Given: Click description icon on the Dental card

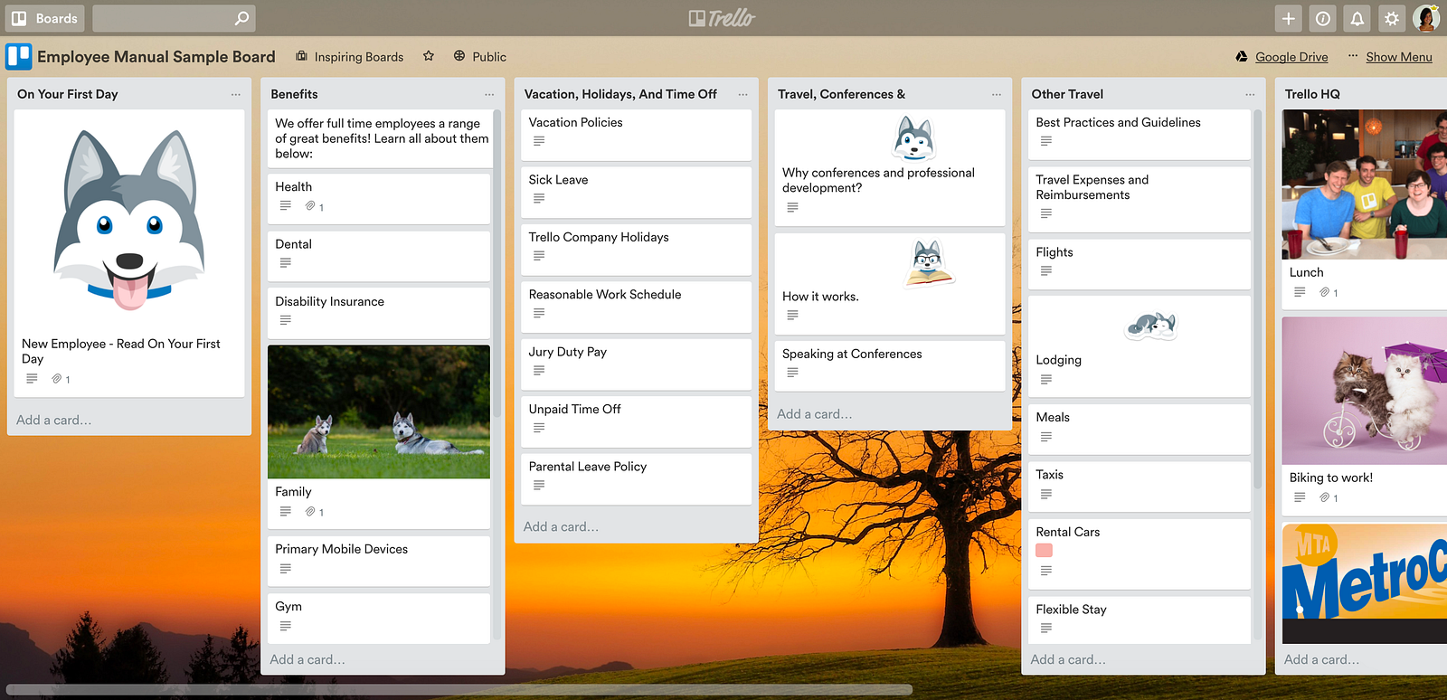Looking at the screenshot, I should [286, 263].
